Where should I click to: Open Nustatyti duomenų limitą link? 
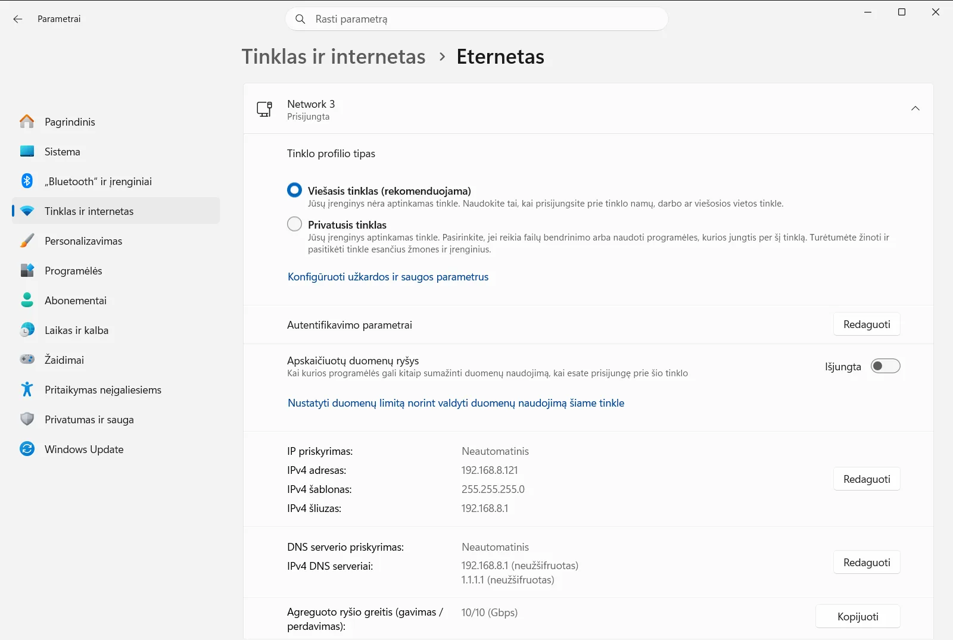456,403
